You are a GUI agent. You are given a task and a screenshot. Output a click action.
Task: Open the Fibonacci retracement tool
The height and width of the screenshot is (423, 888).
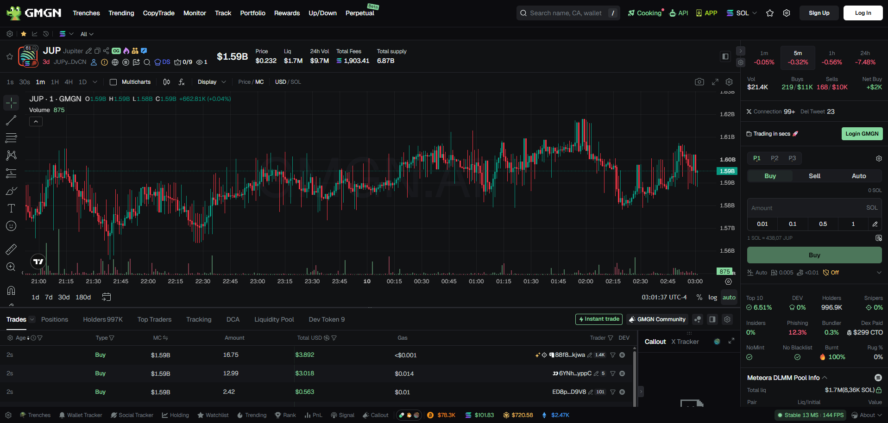coord(11,138)
